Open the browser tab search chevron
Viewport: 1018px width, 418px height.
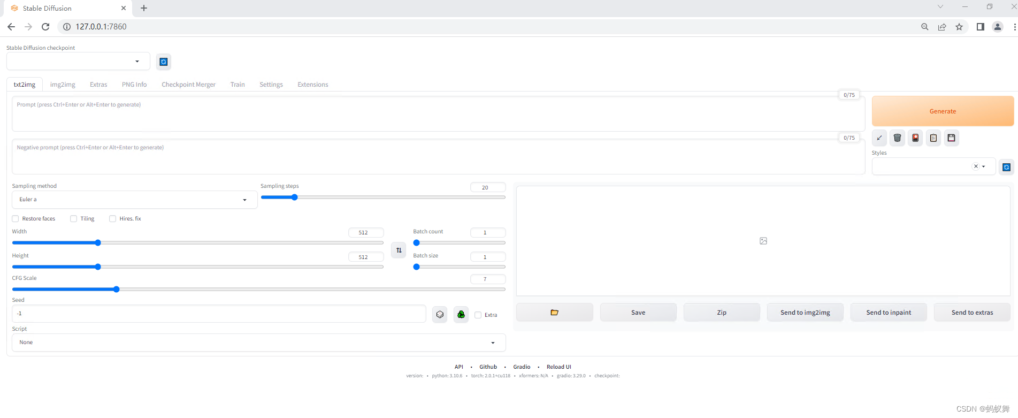click(940, 7)
